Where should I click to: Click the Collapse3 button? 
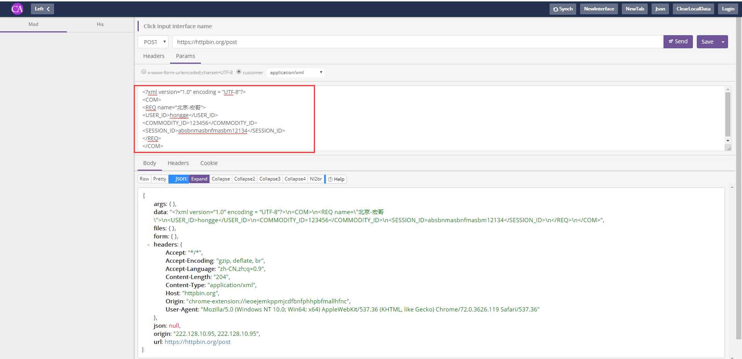(270, 179)
